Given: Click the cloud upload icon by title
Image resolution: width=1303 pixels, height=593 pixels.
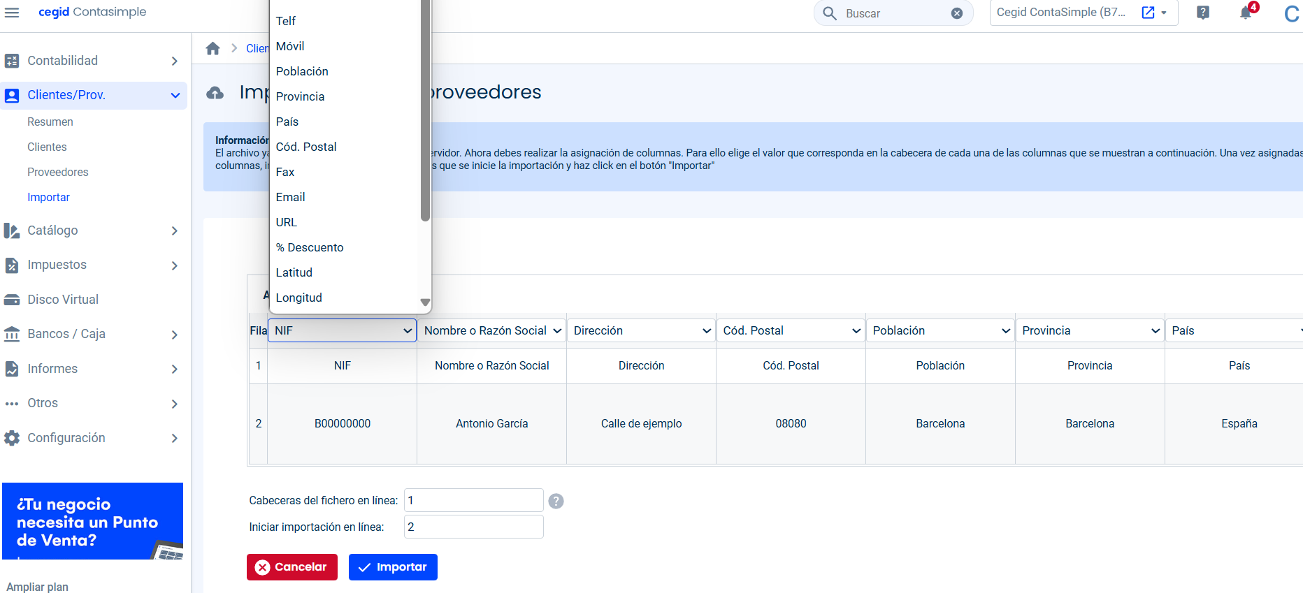Looking at the screenshot, I should pos(215,92).
